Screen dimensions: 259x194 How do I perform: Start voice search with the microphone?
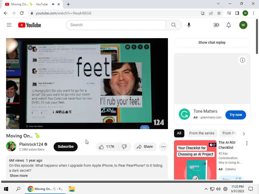pyautogui.click(x=189, y=25)
